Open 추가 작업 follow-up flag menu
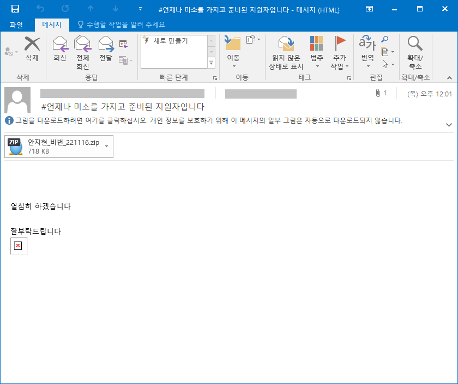 [x=339, y=52]
